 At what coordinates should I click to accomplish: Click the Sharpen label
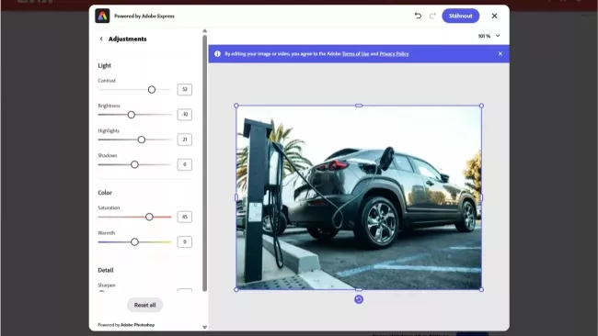pyautogui.click(x=107, y=285)
